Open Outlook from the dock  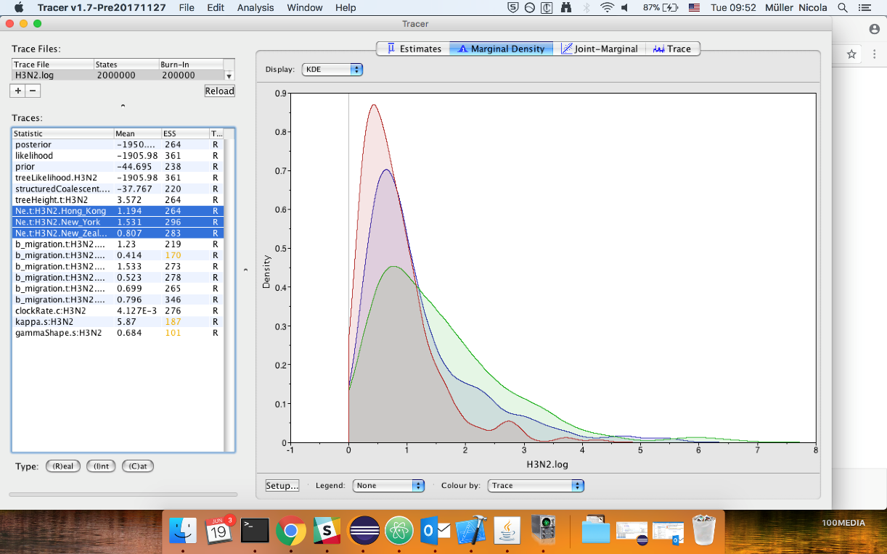pos(436,531)
